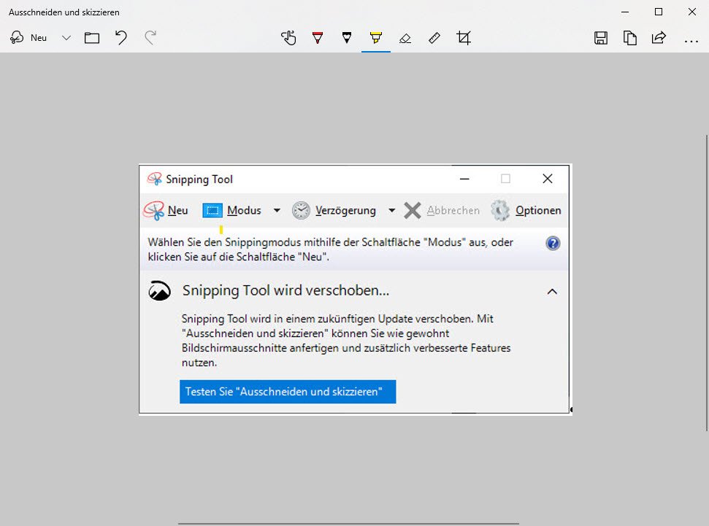The width and height of the screenshot is (709, 526).
Task: Click the Snipping Tool scissors title icon
Action: coord(154,179)
